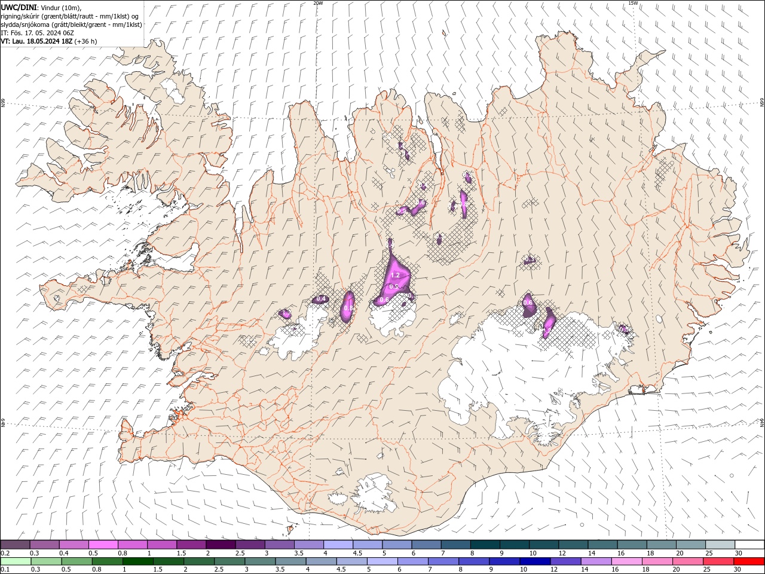Image resolution: width=765 pixels, height=574 pixels.
Task: Select the light periwinkle 4 swatch in the purple scale
Action: [338, 545]
